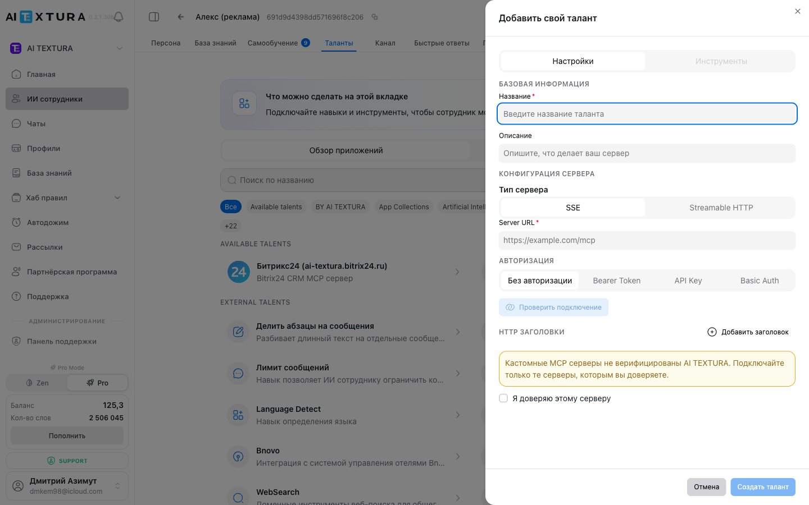Open Language Detect row chevron
The width and height of the screenshot is (809, 505).
[x=458, y=415]
